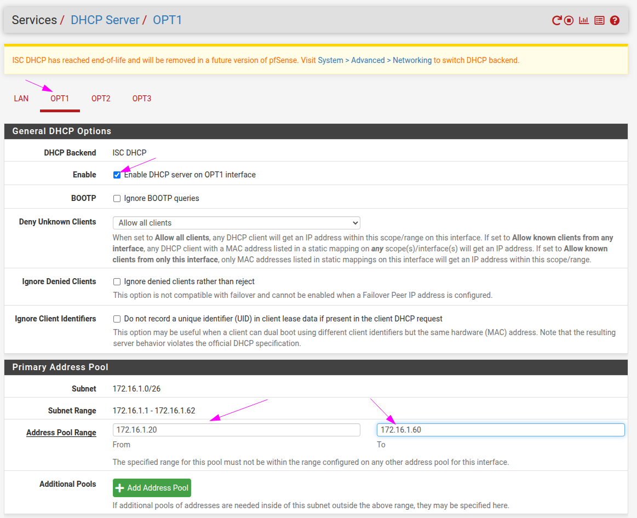Open related log entries list icon
This screenshot has width=637, height=518.
(599, 21)
